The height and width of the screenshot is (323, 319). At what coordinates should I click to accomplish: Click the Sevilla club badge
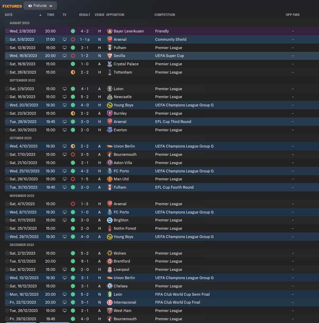(x=110, y=56)
